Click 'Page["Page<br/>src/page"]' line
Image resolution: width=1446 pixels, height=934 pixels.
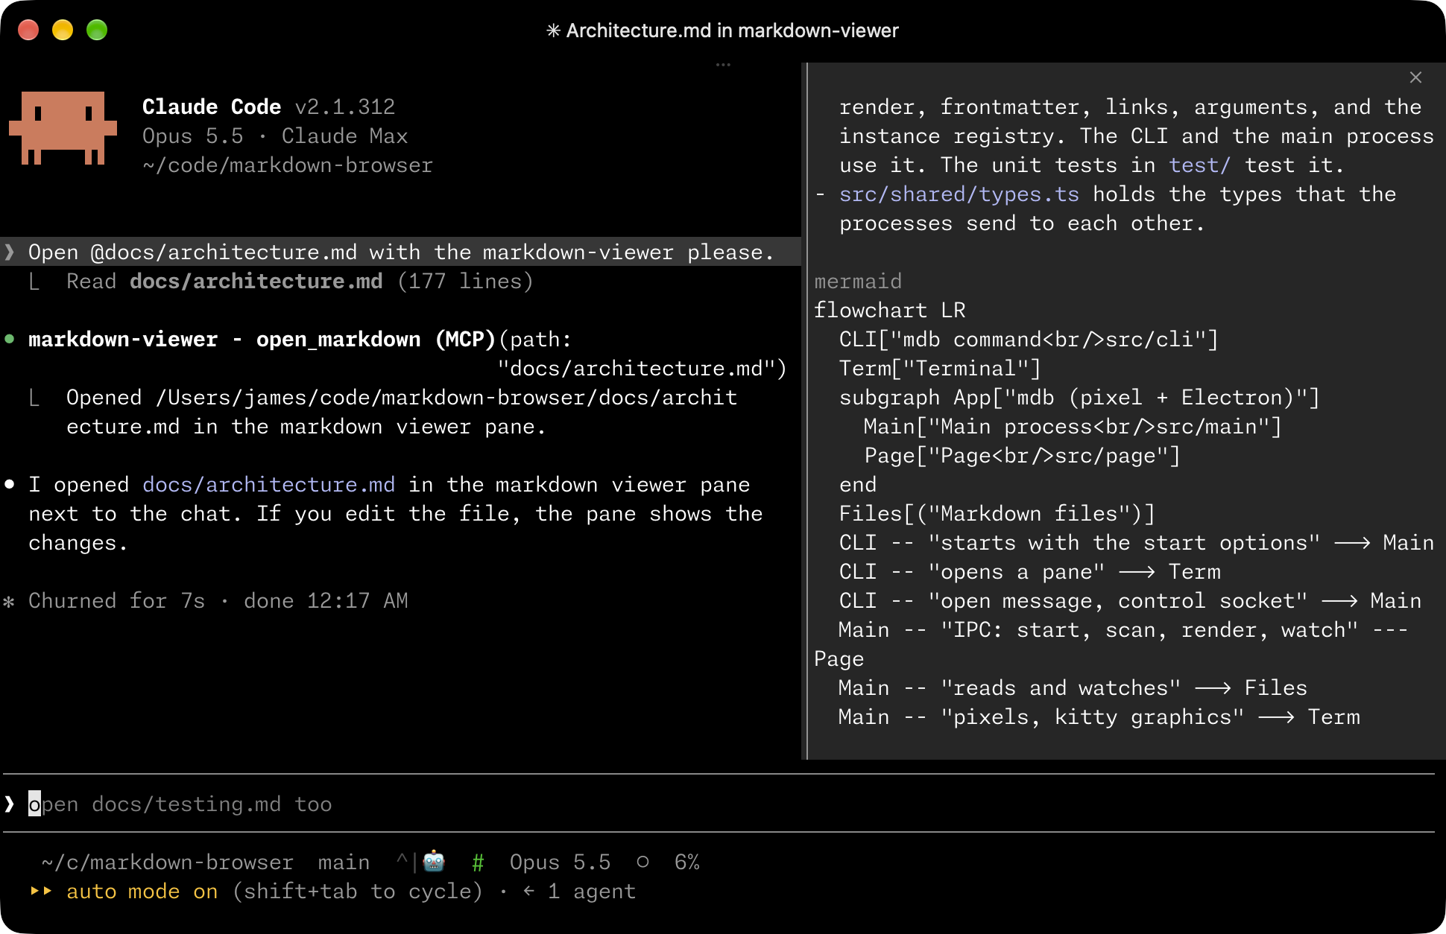click(1023, 455)
